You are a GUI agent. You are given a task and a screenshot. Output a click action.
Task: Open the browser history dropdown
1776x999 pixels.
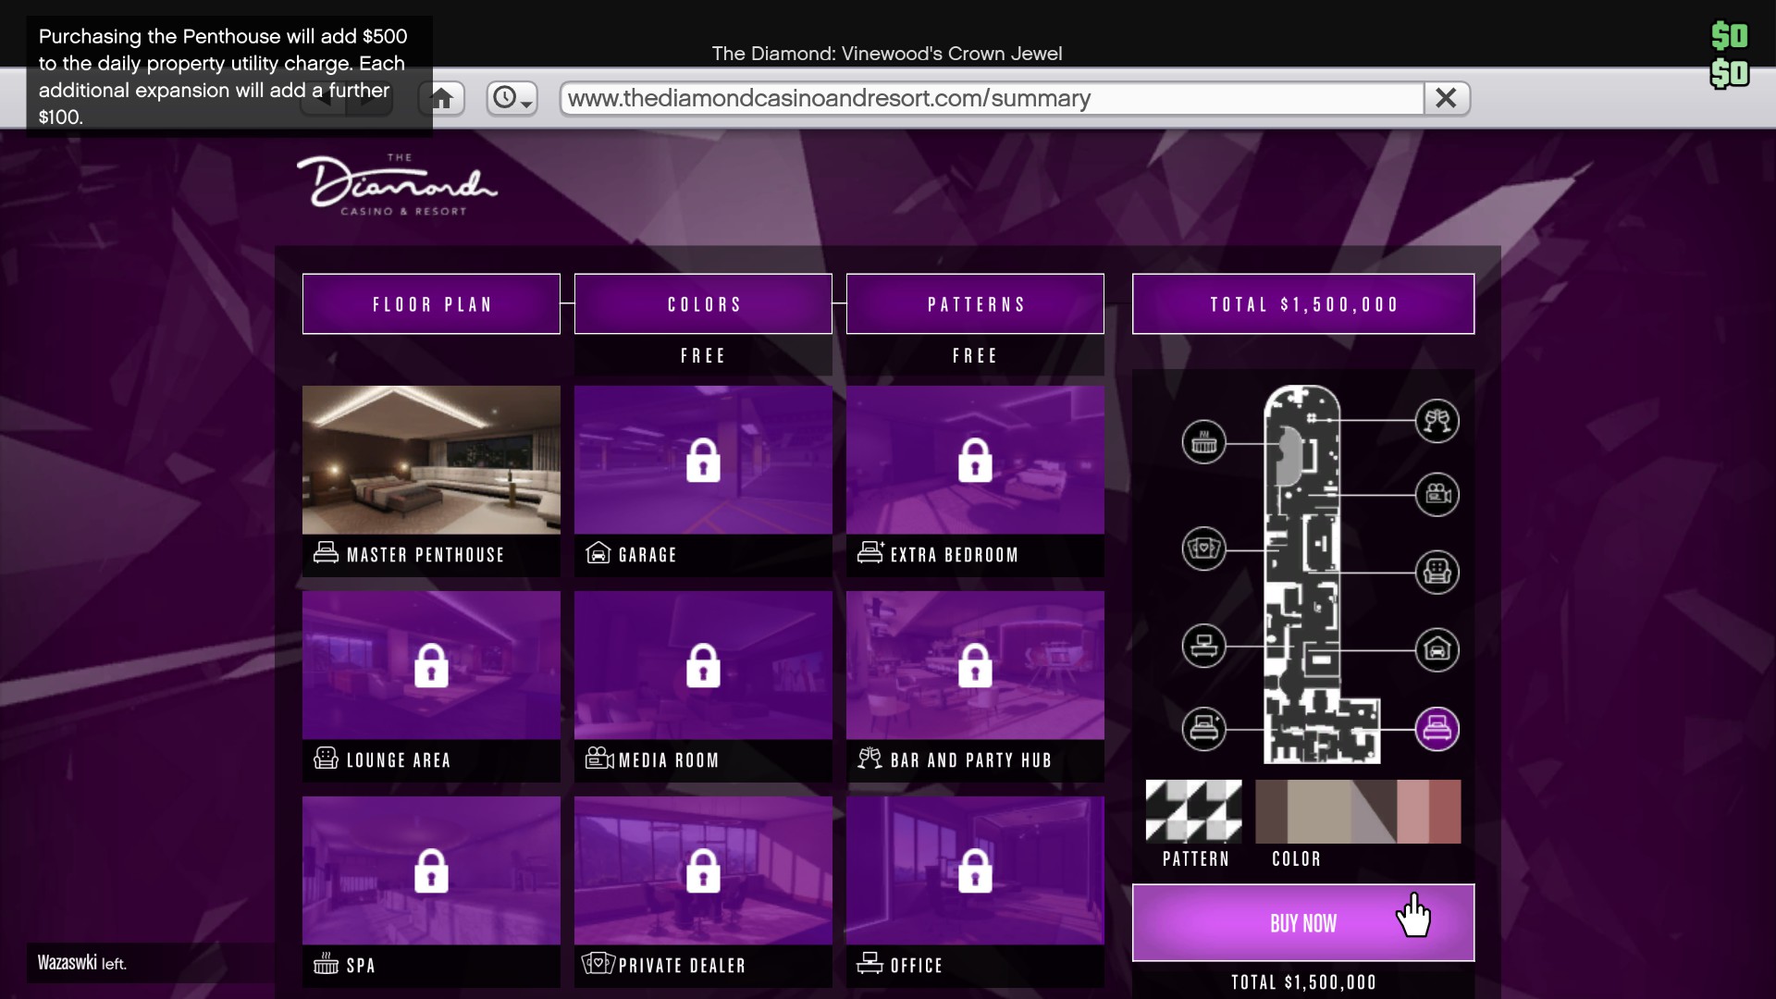[512, 98]
